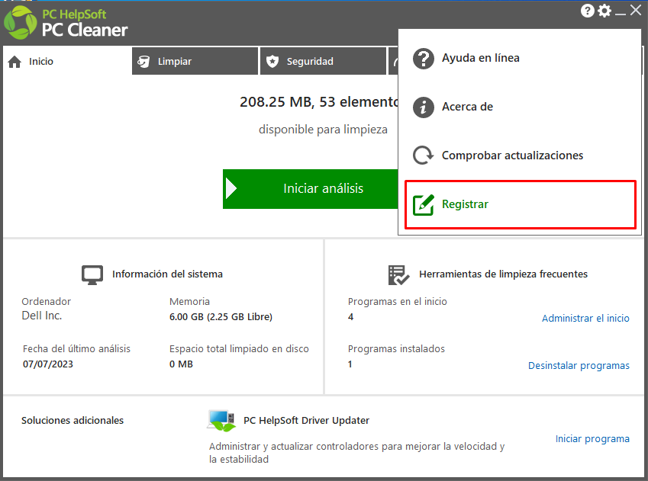
Task: Choose Acerca de from the menu
Action: coord(467,107)
